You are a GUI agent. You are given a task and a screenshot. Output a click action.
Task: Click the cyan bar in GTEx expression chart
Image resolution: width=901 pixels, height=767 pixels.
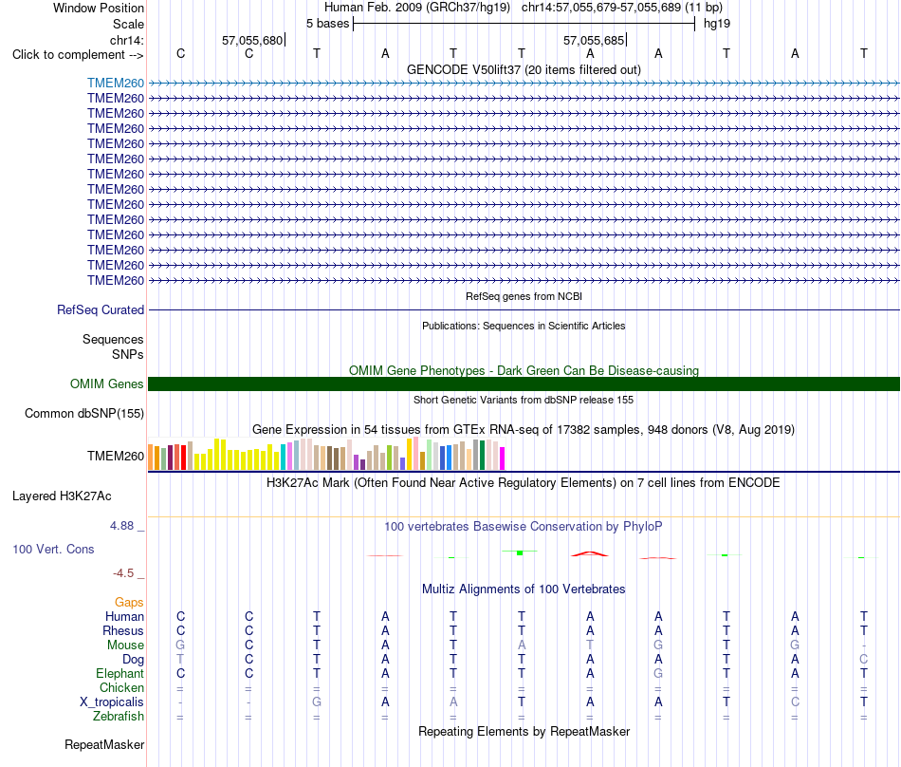coord(284,458)
